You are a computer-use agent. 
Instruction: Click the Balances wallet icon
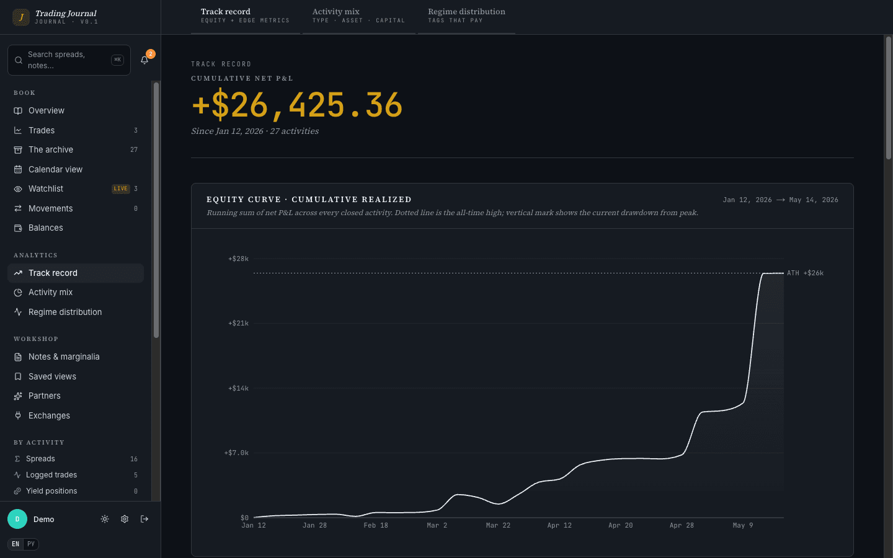18,228
